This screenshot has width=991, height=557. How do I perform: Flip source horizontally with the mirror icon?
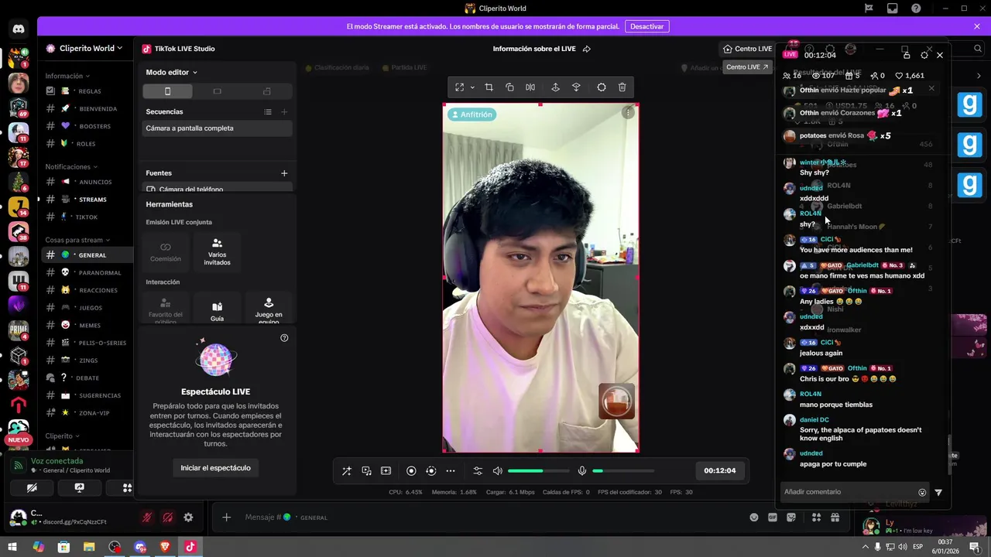point(530,87)
